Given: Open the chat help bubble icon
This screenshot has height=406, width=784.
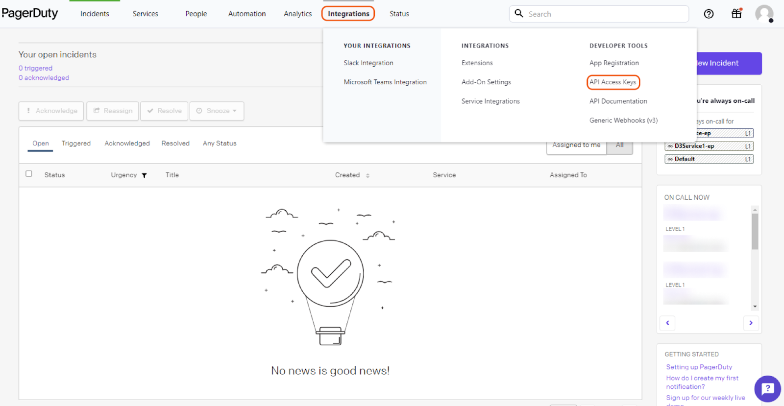Looking at the screenshot, I should [x=767, y=389].
